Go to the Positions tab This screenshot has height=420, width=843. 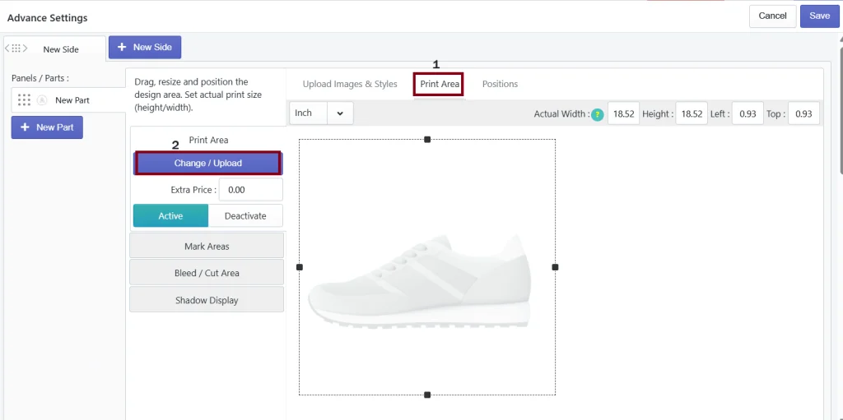(x=500, y=84)
